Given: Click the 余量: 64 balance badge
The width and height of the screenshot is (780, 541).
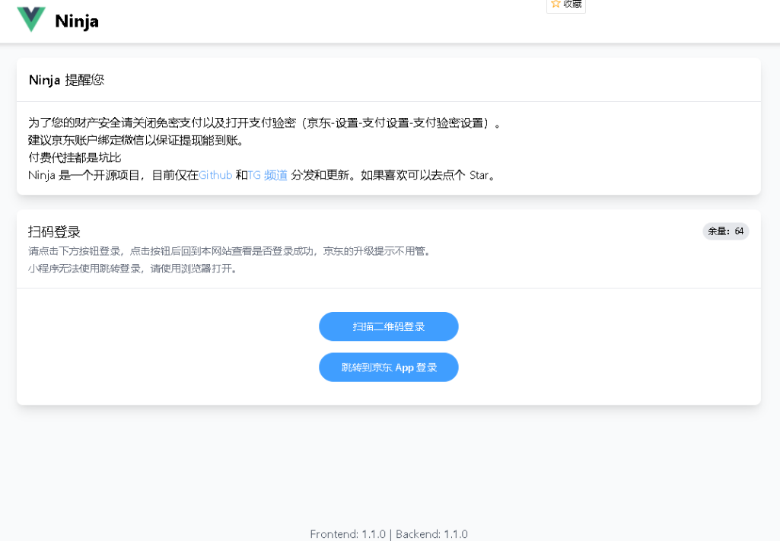Looking at the screenshot, I should pyautogui.click(x=724, y=231).
